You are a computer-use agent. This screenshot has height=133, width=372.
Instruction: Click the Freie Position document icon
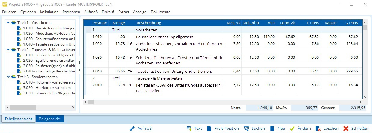pyautogui.click(x=209, y=128)
